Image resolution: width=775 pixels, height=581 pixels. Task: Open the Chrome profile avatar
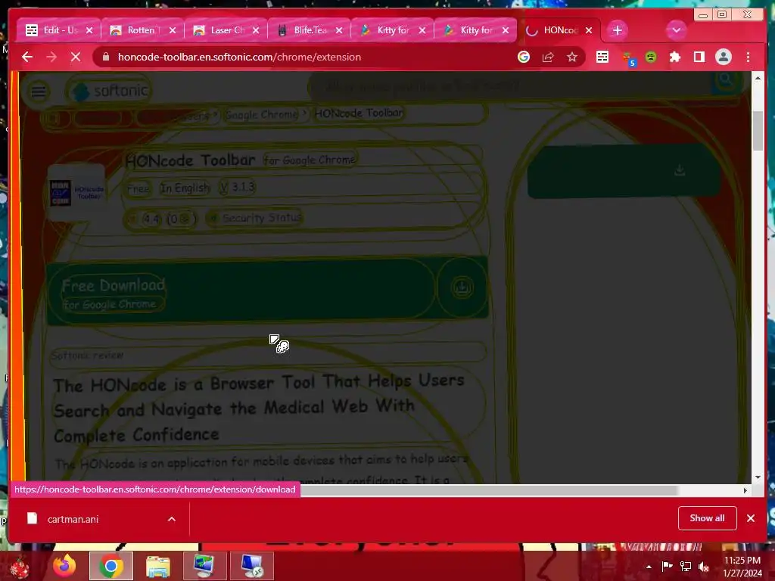[723, 57]
